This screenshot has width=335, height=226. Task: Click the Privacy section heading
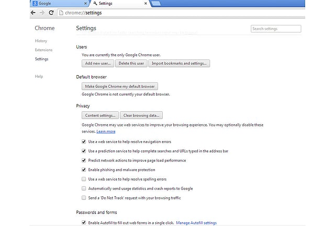coord(83,106)
